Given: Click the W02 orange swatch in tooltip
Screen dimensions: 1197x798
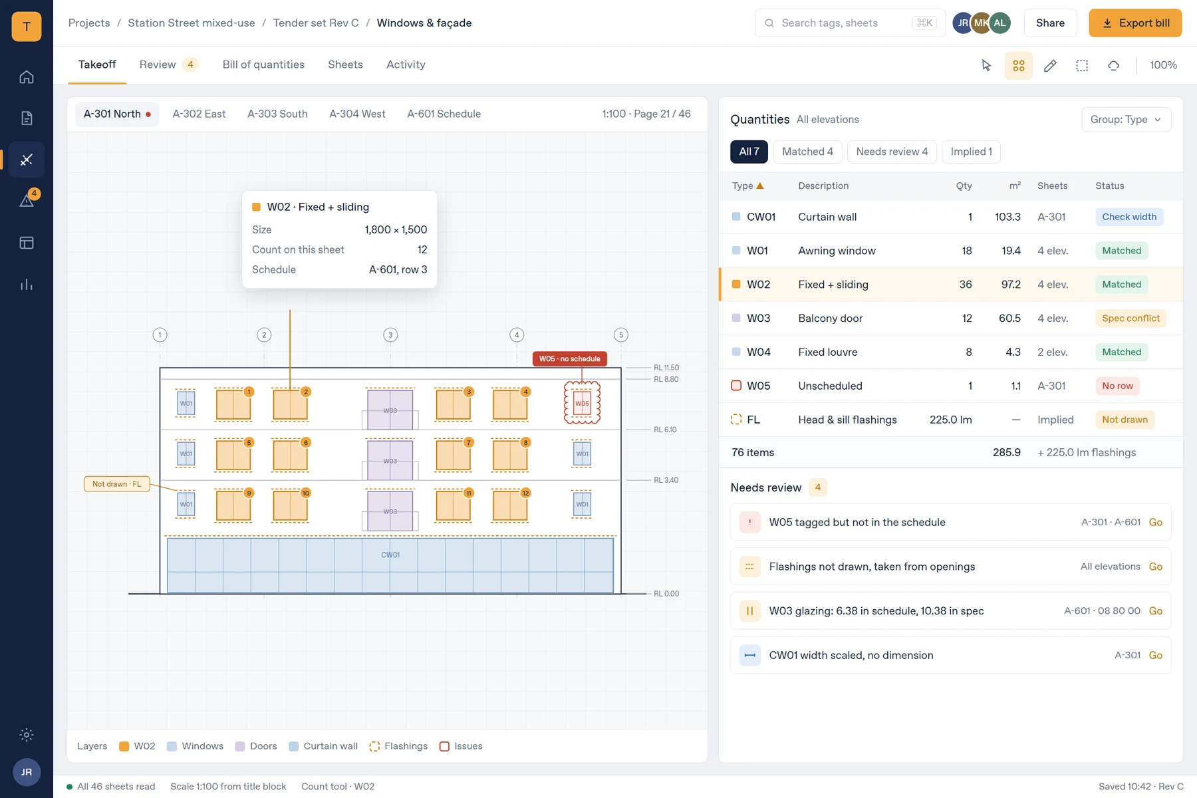Looking at the screenshot, I should point(256,207).
